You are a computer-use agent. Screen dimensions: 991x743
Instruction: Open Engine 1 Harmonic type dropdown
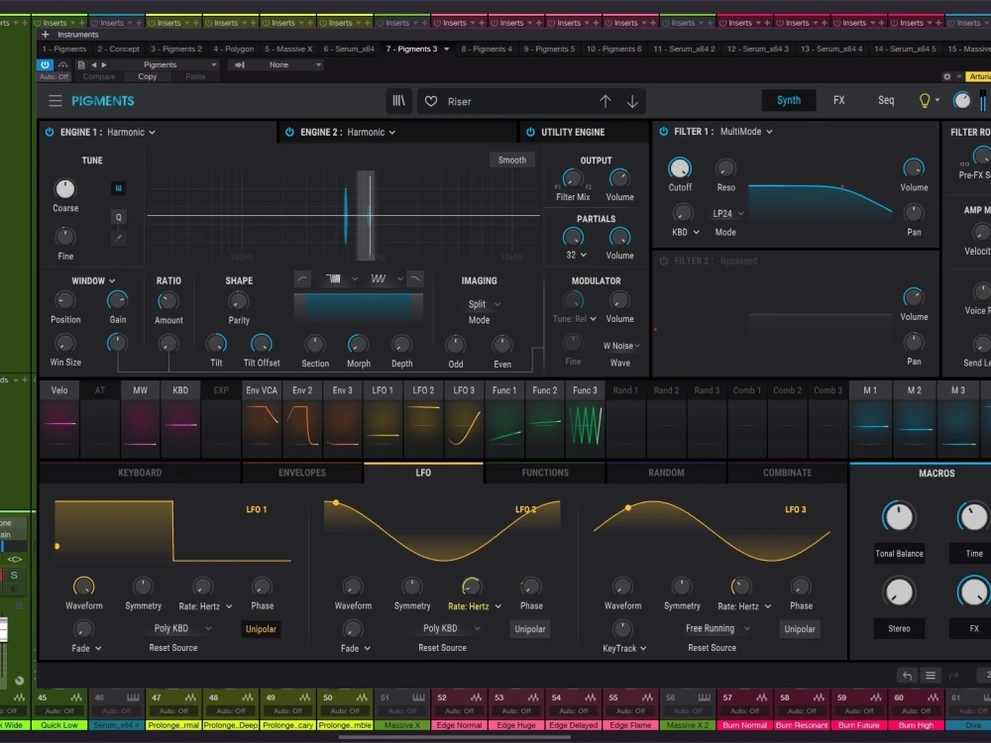131,132
